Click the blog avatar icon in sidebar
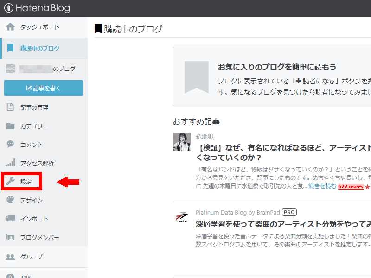 point(11,69)
